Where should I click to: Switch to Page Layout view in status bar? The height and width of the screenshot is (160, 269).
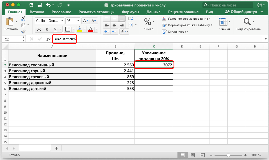(192, 155)
